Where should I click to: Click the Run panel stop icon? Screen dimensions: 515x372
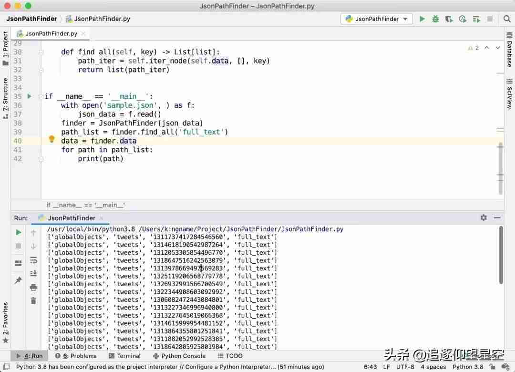19,246
